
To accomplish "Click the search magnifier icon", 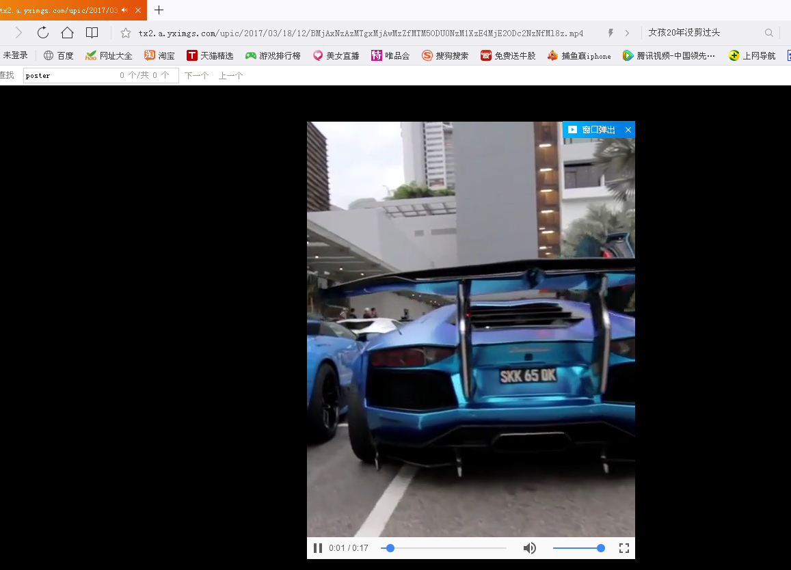I will (769, 33).
